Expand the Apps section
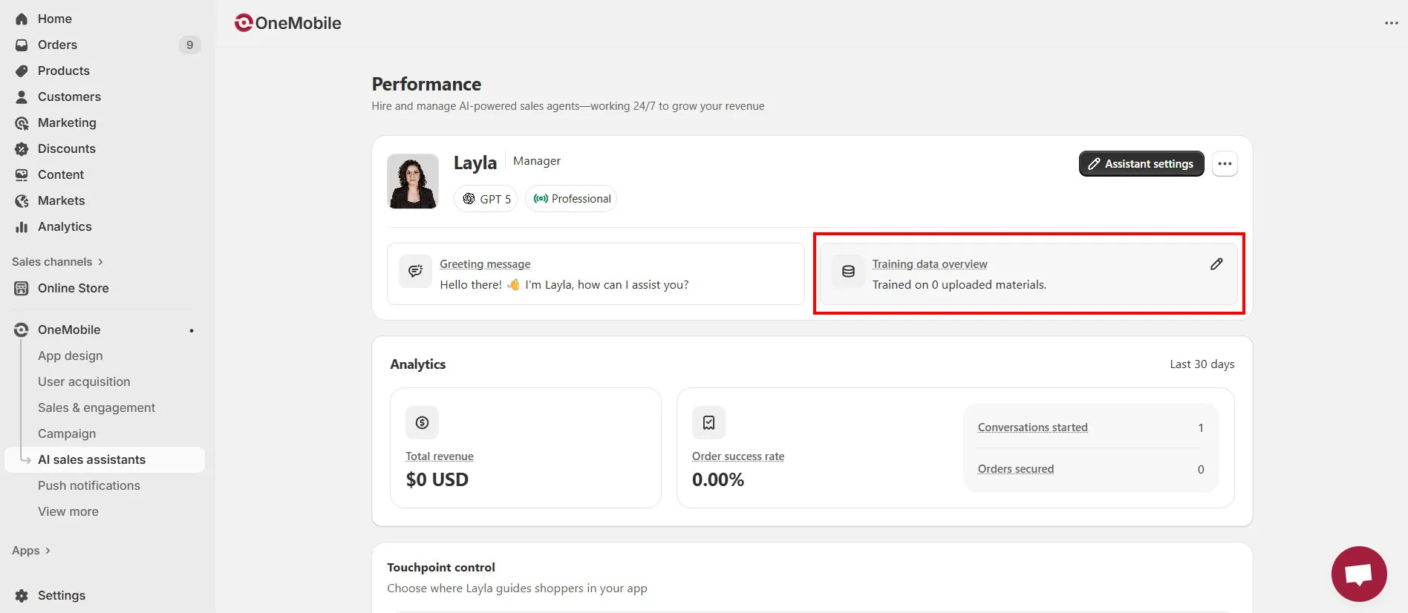This screenshot has width=1408, height=613. (31, 551)
